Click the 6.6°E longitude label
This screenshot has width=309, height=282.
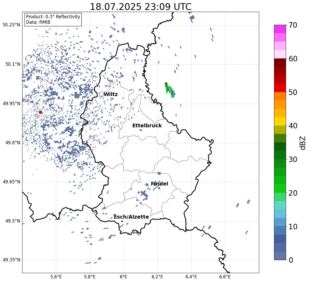point(225,277)
